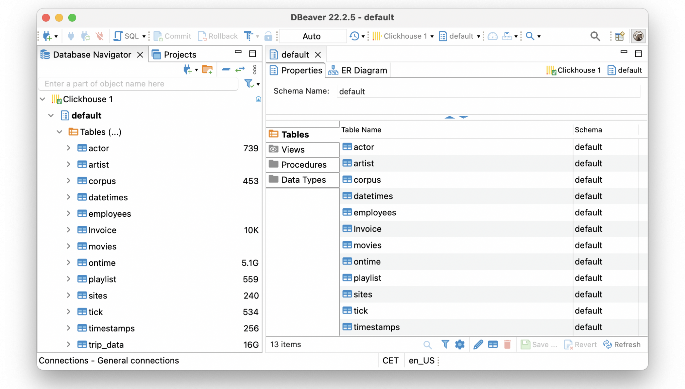
Task: Click the Rollback toolbar icon
Action: click(x=217, y=36)
